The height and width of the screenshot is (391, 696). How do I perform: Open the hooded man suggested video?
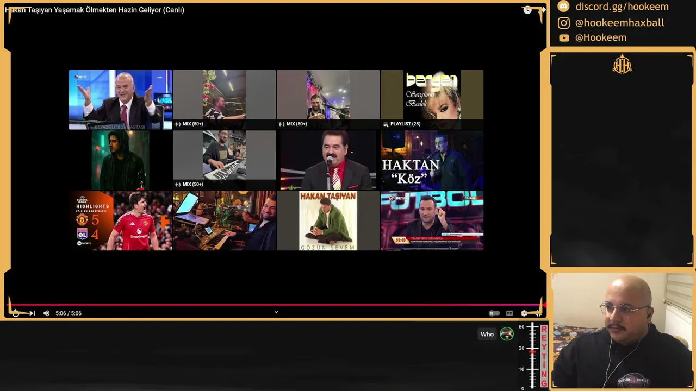coord(120,160)
